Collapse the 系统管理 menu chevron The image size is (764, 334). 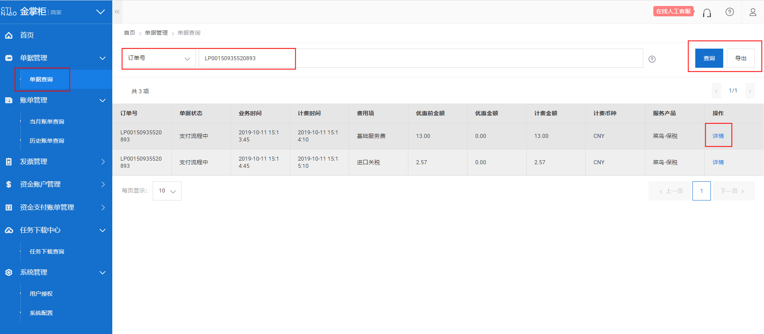[103, 273]
